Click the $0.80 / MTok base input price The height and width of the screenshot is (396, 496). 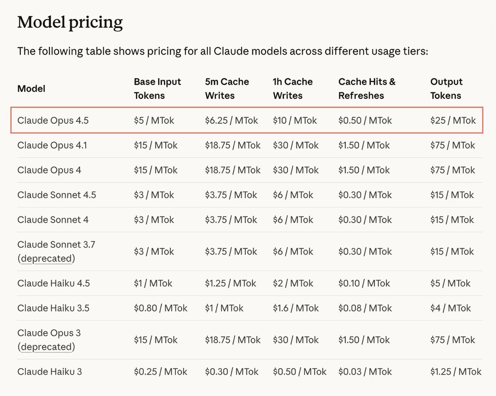coord(160,308)
